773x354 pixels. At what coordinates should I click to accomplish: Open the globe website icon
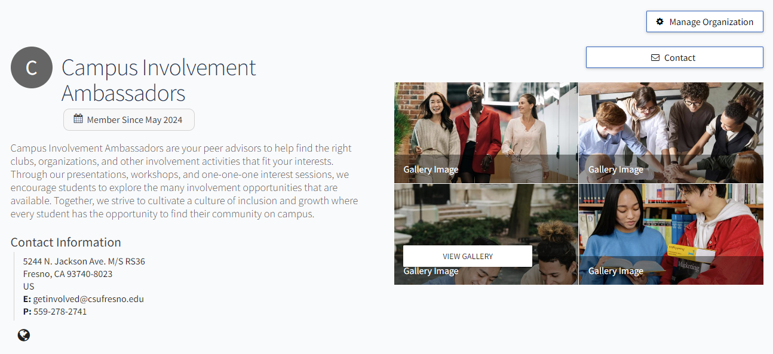24,335
